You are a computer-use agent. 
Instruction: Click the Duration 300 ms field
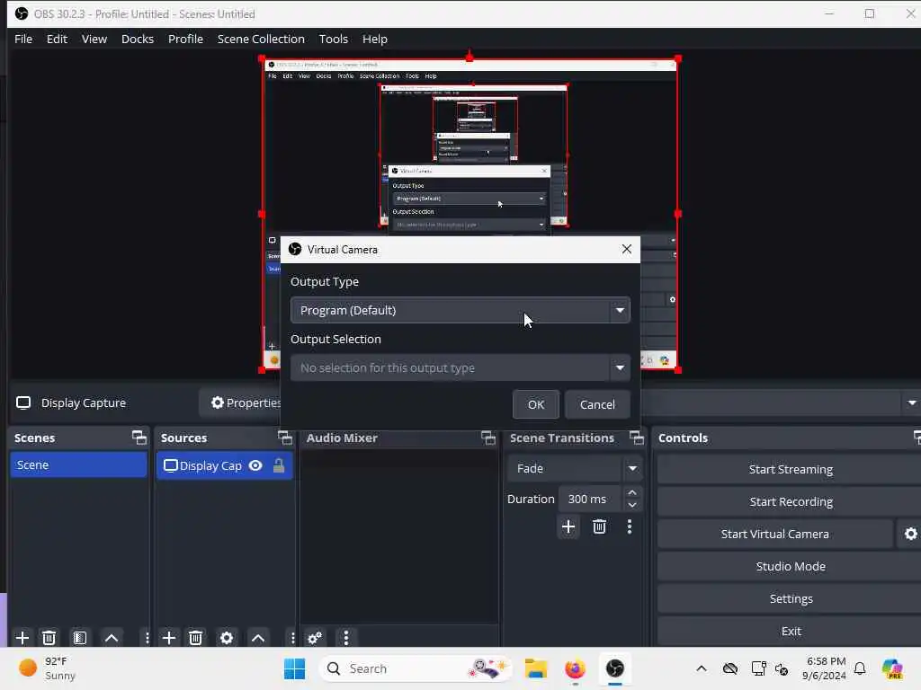point(590,499)
